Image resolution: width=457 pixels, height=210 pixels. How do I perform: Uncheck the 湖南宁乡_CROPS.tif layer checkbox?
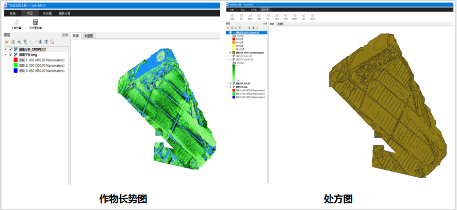point(11,49)
